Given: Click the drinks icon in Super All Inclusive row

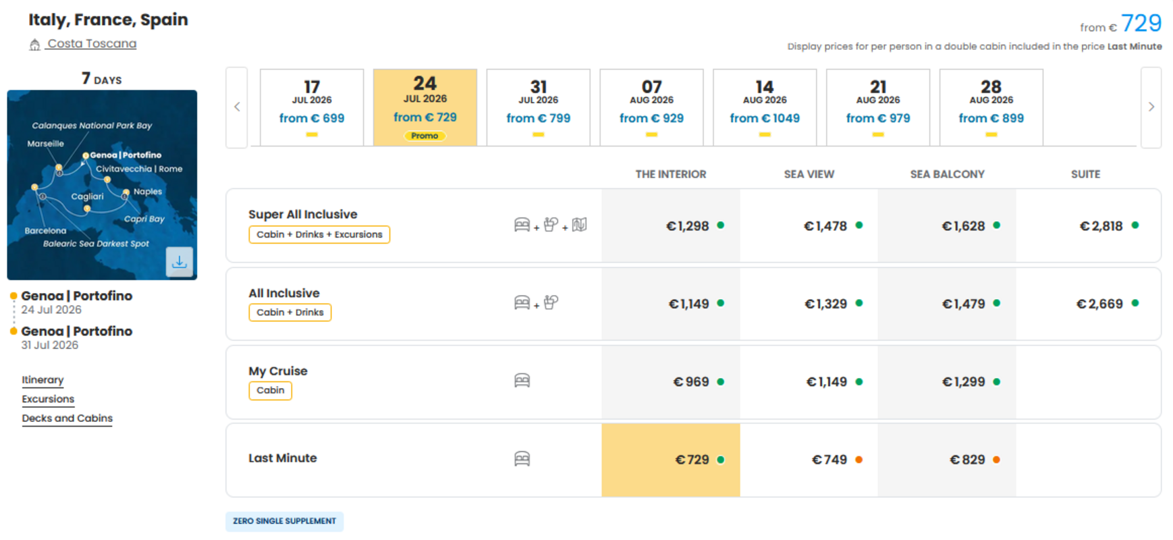Looking at the screenshot, I should pos(551,225).
